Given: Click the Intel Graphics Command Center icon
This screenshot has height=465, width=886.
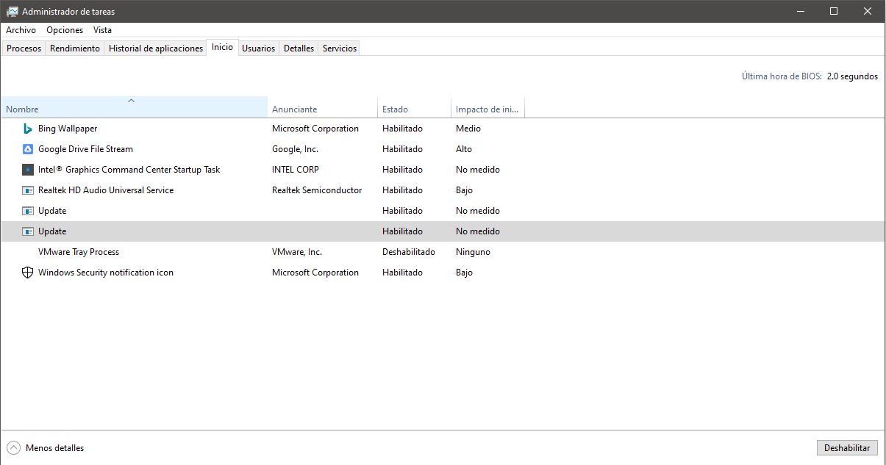Looking at the screenshot, I should (x=27, y=170).
